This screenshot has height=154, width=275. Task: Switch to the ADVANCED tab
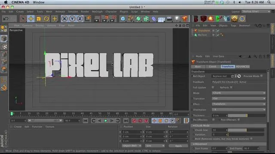(242, 67)
